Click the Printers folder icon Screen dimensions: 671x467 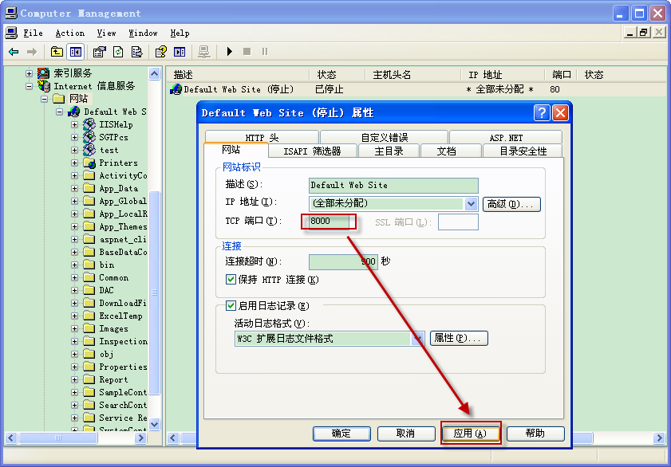click(89, 163)
